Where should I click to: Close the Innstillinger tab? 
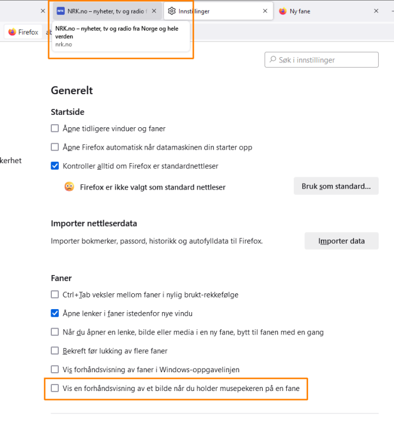[266, 11]
